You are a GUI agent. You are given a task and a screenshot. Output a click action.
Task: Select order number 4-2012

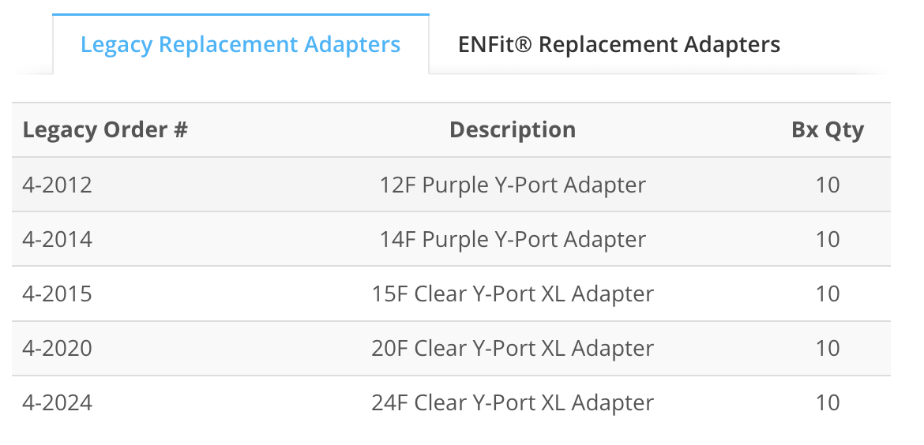[x=57, y=185]
